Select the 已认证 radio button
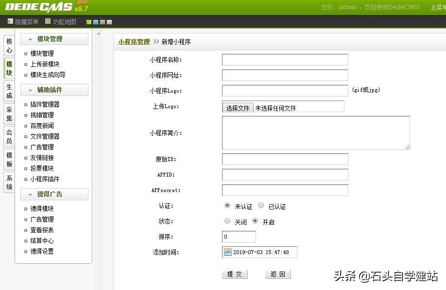The image size is (446, 290). pyautogui.click(x=261, y=205)
